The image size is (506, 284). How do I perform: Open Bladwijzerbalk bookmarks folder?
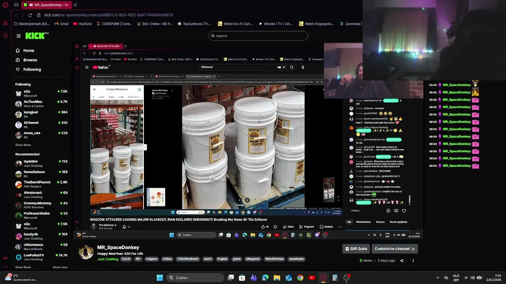(32, 24)
